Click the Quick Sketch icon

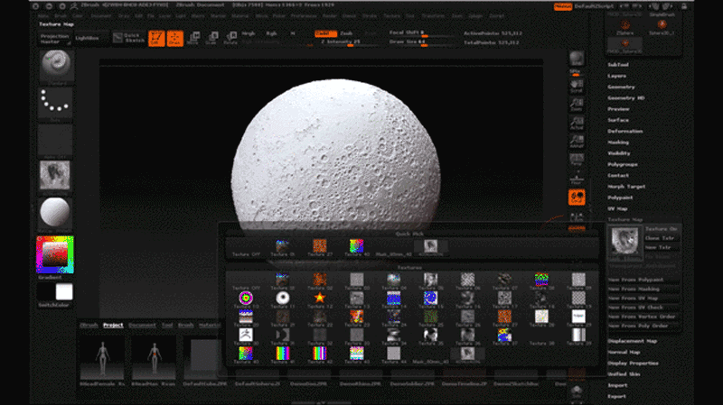(x=128, y=38)
